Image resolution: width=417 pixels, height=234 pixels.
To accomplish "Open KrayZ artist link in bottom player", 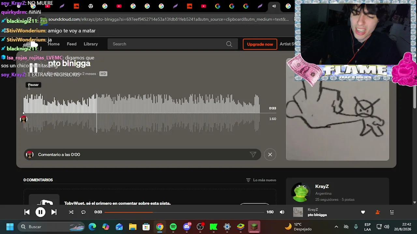I will [313, 210].
